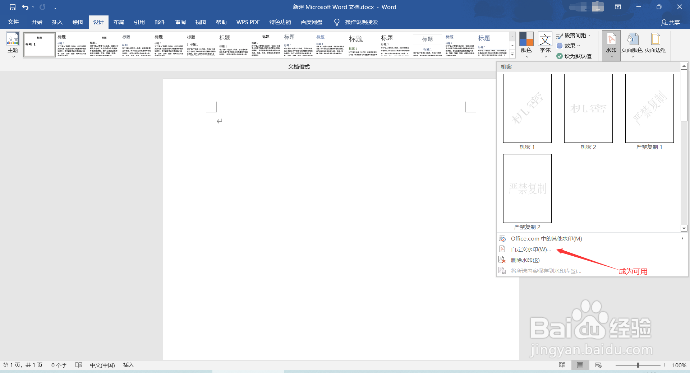Open the Themes (主题) gallery

[x=13, y=45]
